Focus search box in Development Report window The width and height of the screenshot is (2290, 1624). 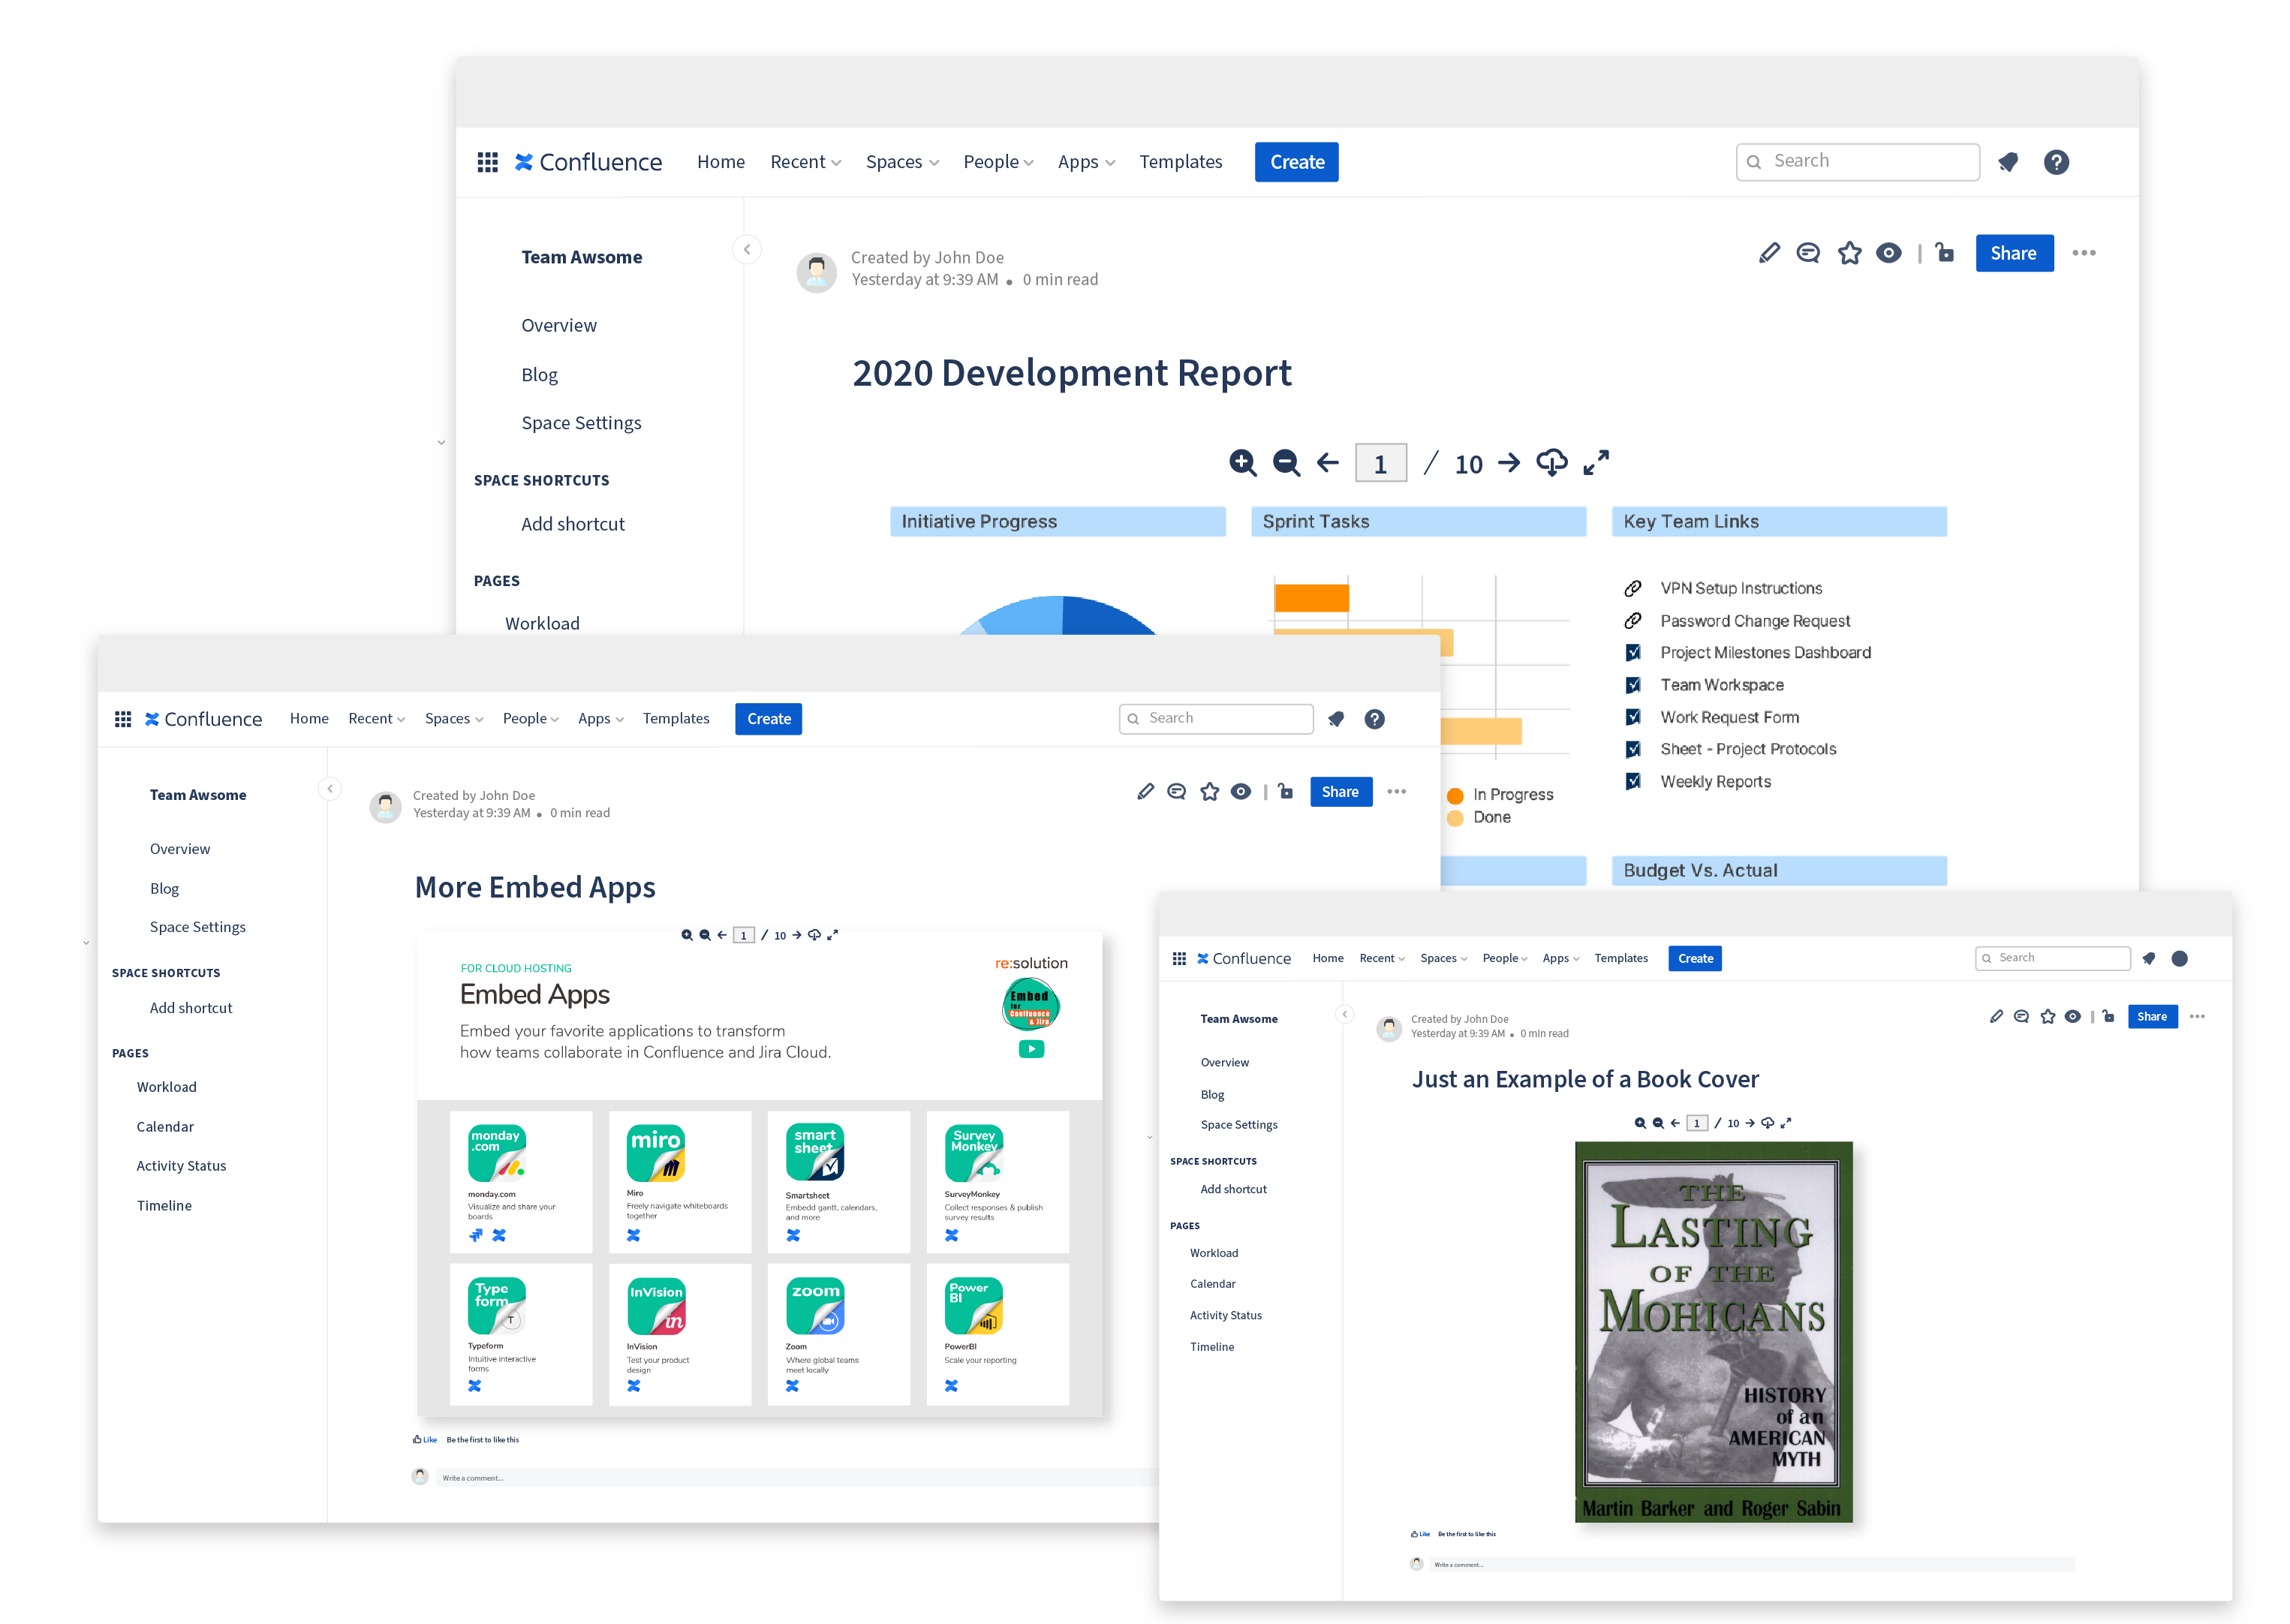pos(1858,161)
